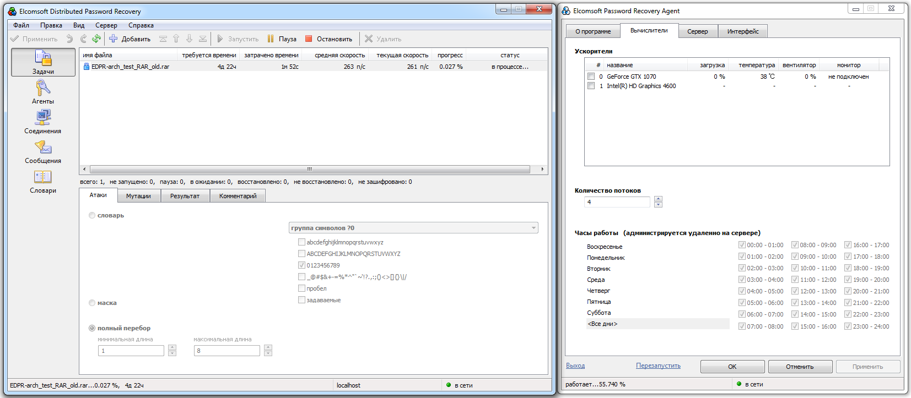911x398 pixels.
Task: Click the Количество потоков input field
Action: point(617,202)
